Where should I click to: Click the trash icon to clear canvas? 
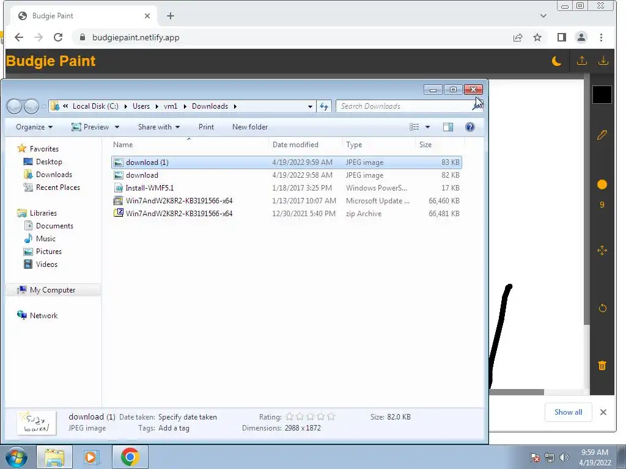[602, 365]
